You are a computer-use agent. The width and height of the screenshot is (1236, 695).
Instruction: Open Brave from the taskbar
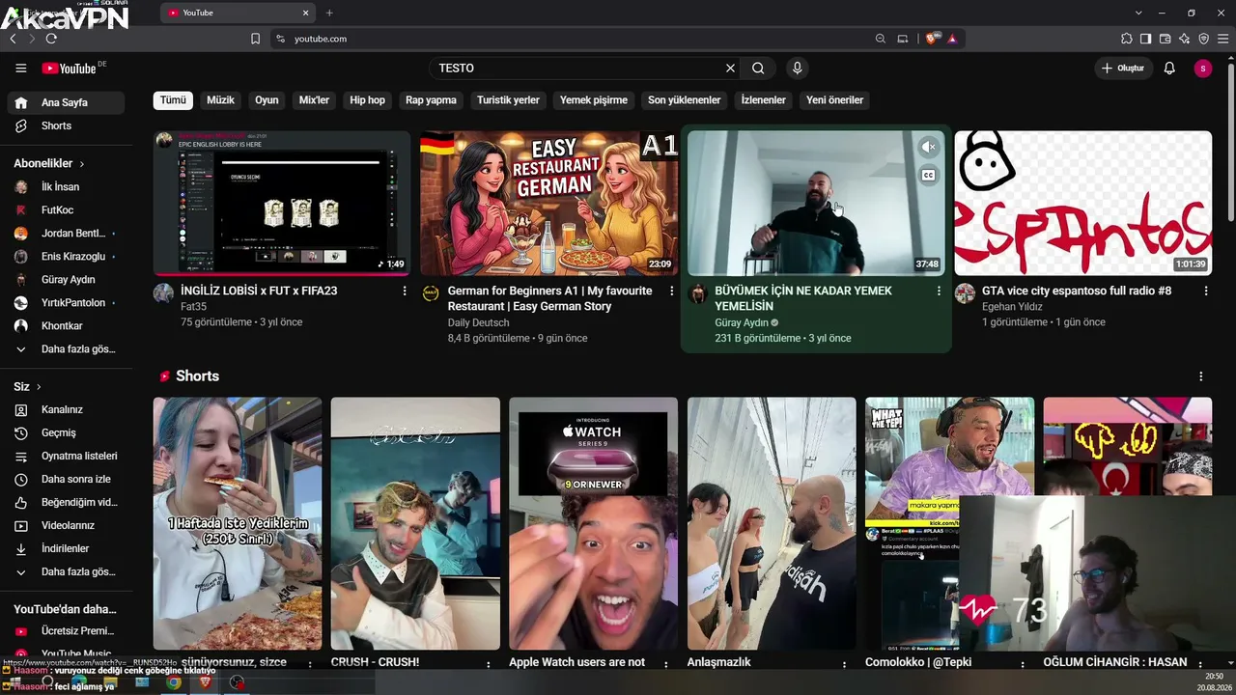205,682
